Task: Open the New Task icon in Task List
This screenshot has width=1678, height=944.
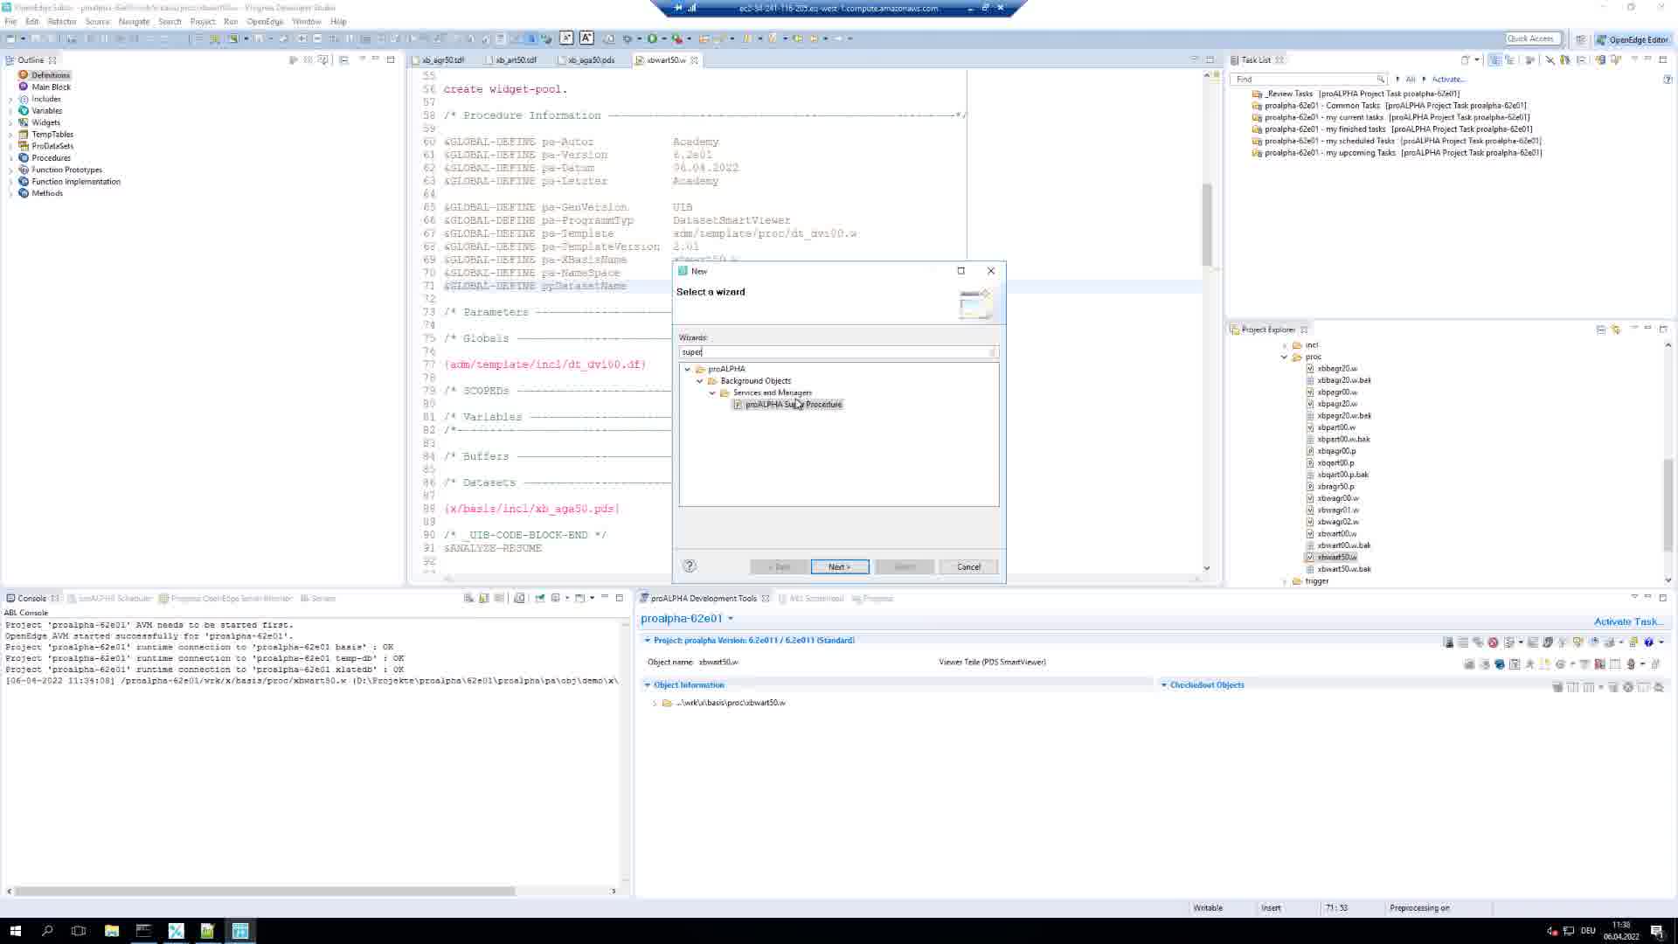Action: coord(1466,59)
